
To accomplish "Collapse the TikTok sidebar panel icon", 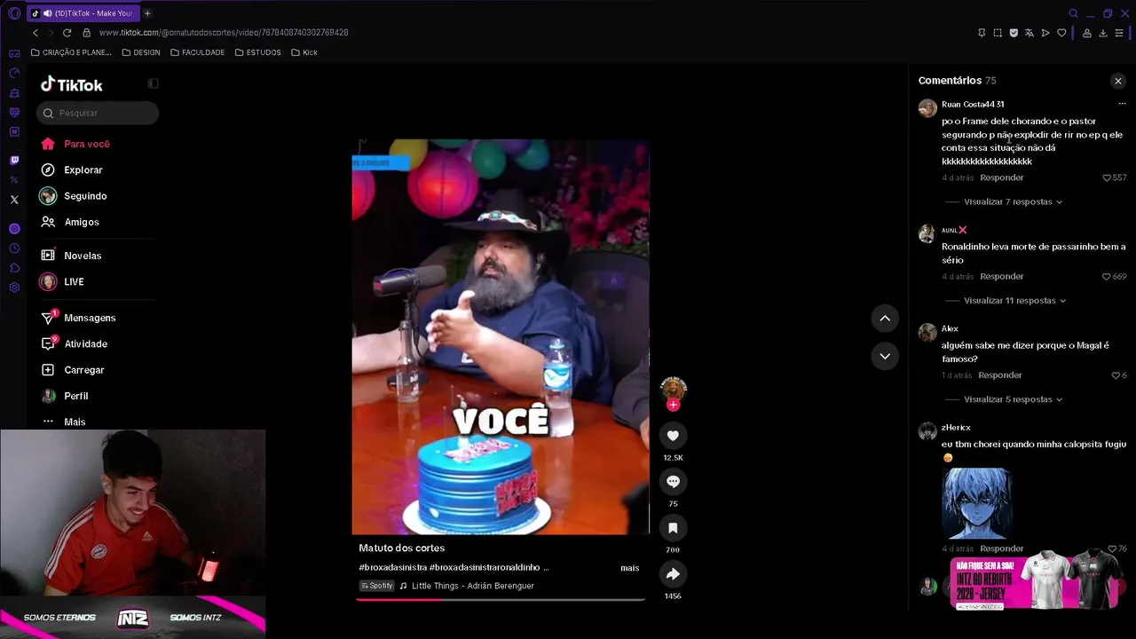I will (x=153, y=83).
